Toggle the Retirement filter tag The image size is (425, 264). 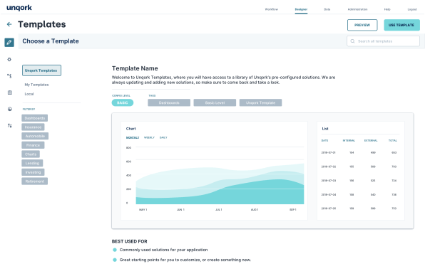coord(35,181)
